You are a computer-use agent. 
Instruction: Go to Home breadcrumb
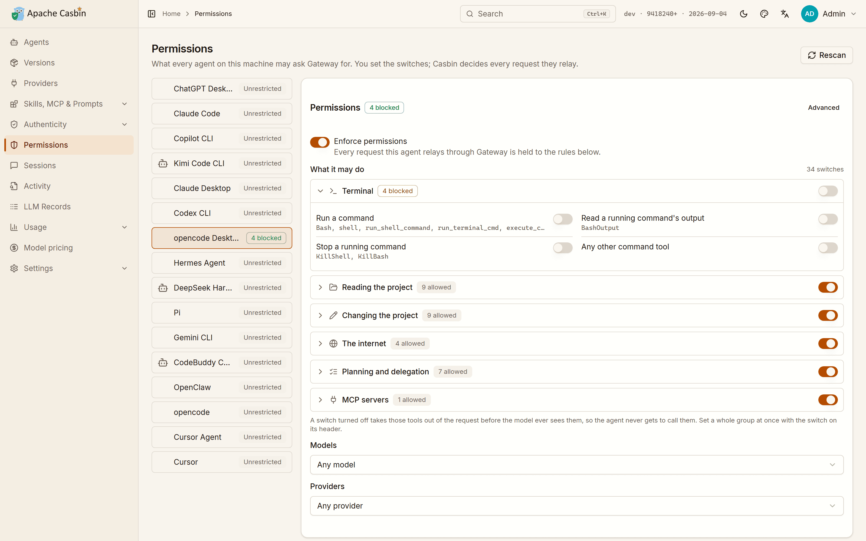click(171, 14)
